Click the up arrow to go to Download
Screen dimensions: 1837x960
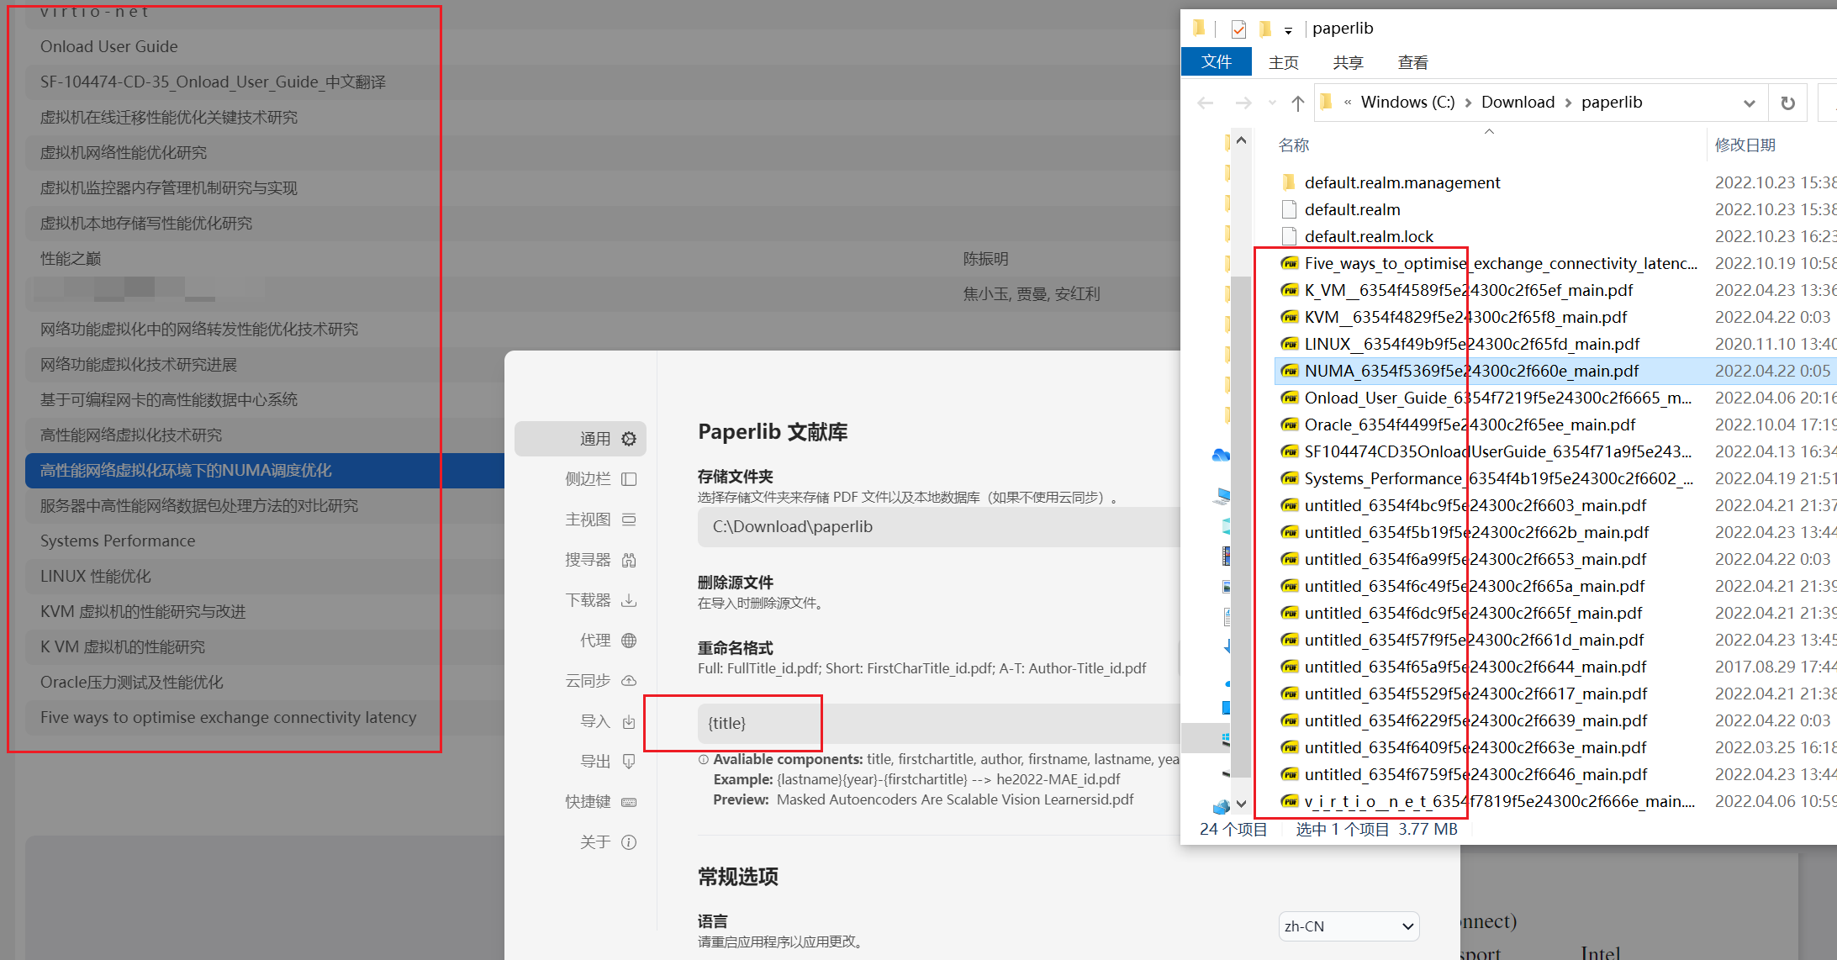(1297, 102)
